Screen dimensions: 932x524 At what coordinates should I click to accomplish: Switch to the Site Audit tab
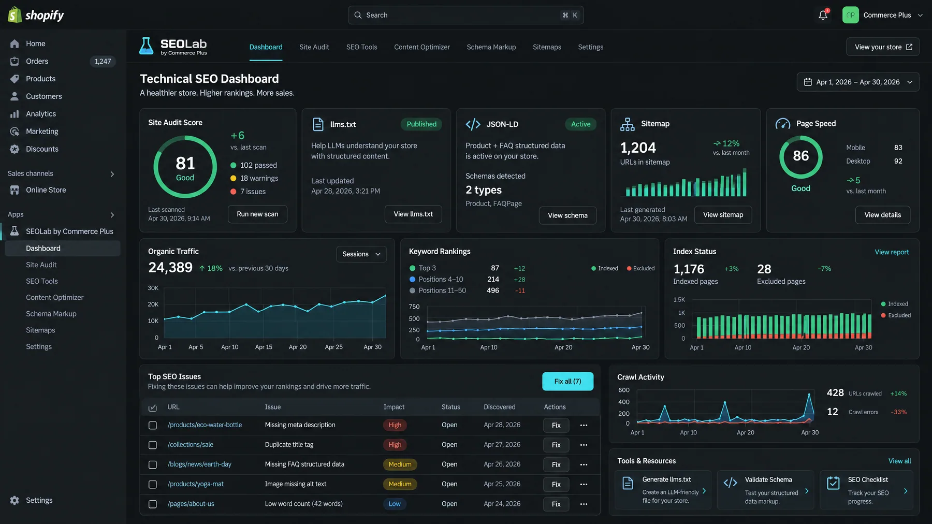pos(314,47)
